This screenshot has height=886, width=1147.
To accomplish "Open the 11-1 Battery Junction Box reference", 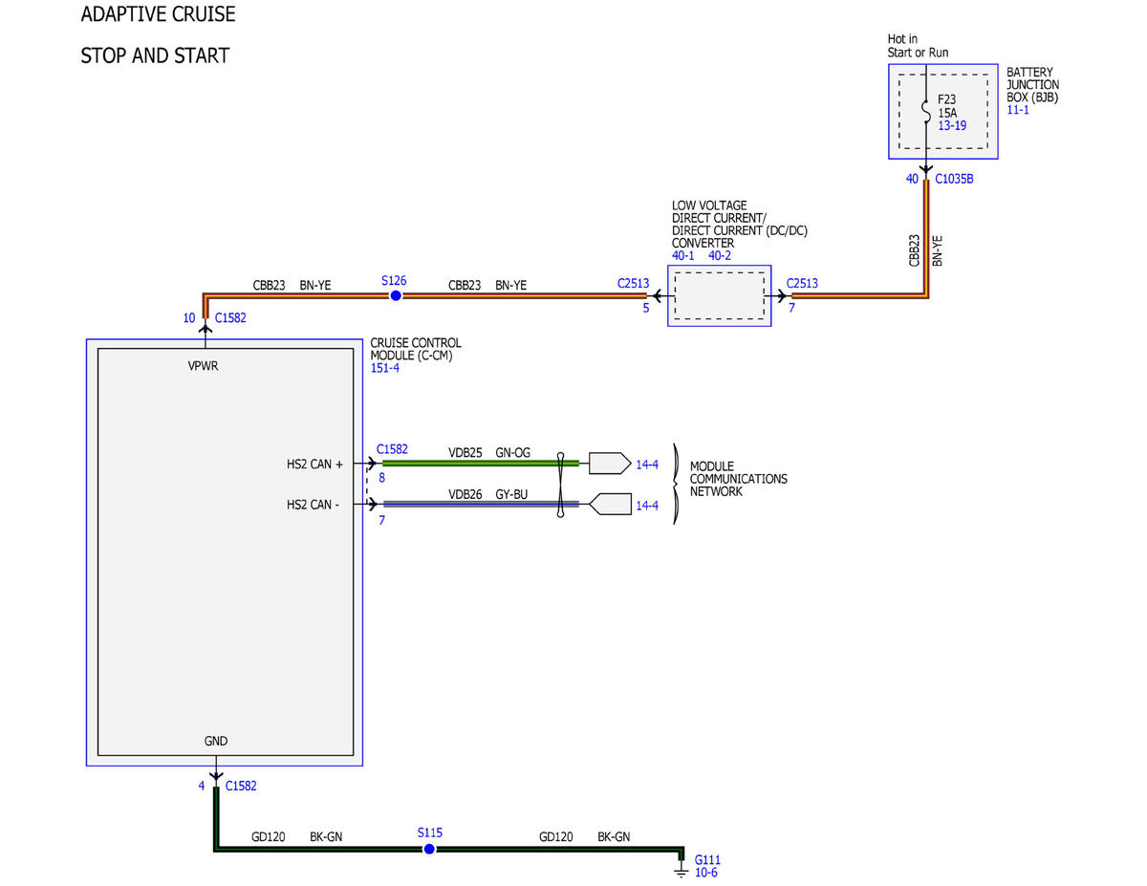I will point(1018,110).
